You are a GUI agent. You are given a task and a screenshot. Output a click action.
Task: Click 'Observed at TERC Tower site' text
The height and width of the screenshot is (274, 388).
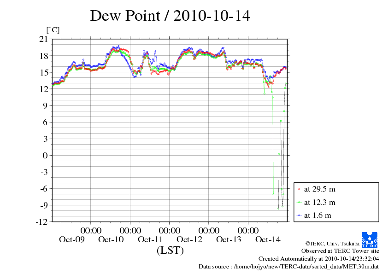[340, 251]
